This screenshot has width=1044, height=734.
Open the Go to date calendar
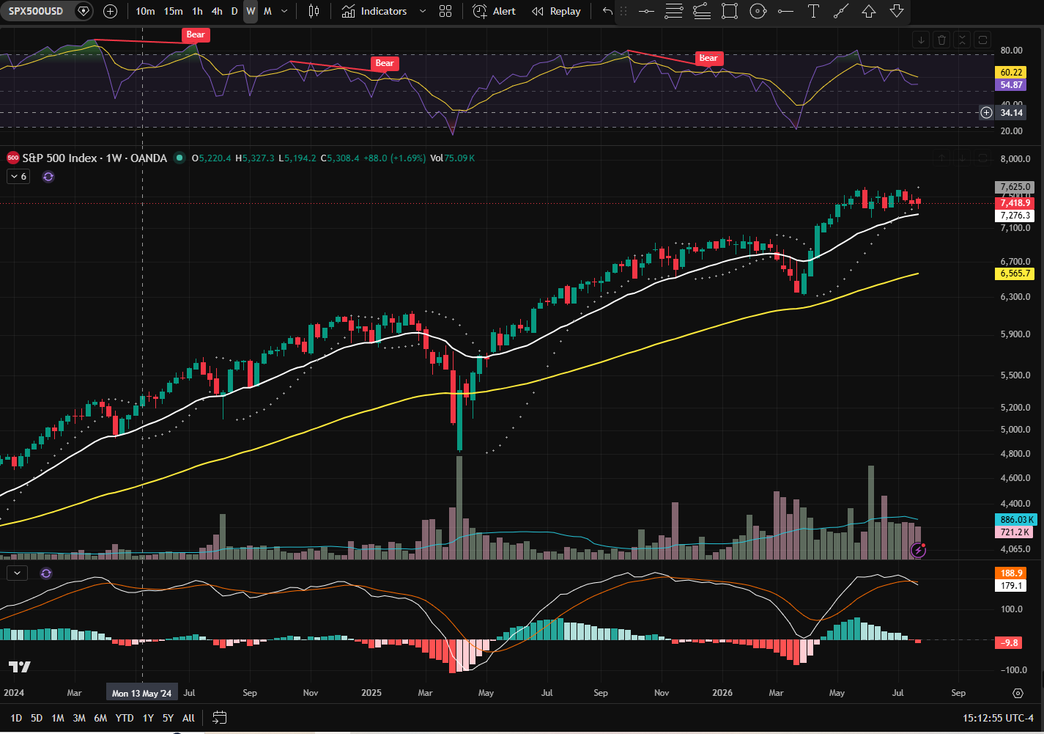(x=219, y=718)
